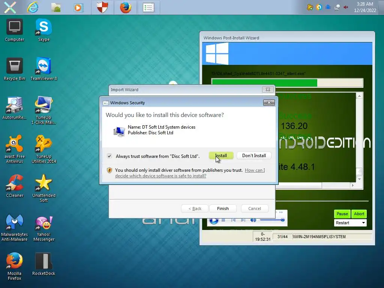Open the picture viewer taskbar icon
The height and width of the screenshot is (288, 384).
[x=56, y=7]
